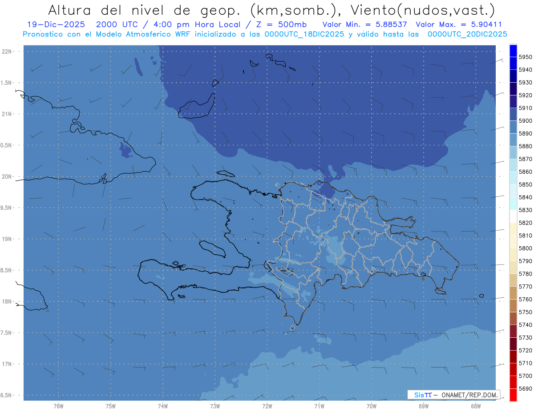Pick the bright red legend band below 5690
534x412 pixels.
513,395
